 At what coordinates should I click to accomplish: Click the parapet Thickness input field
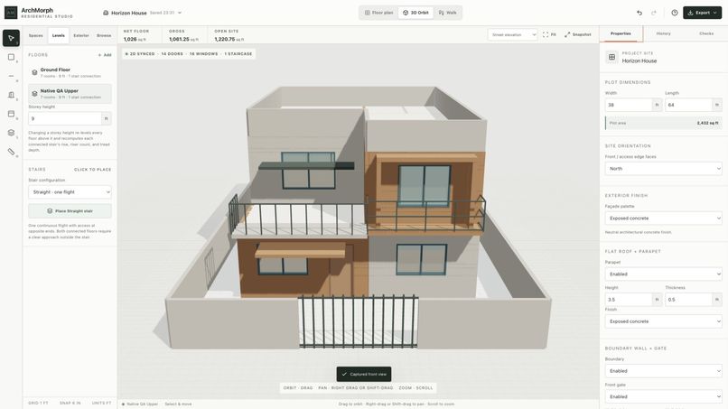click(x=688, y=300)
